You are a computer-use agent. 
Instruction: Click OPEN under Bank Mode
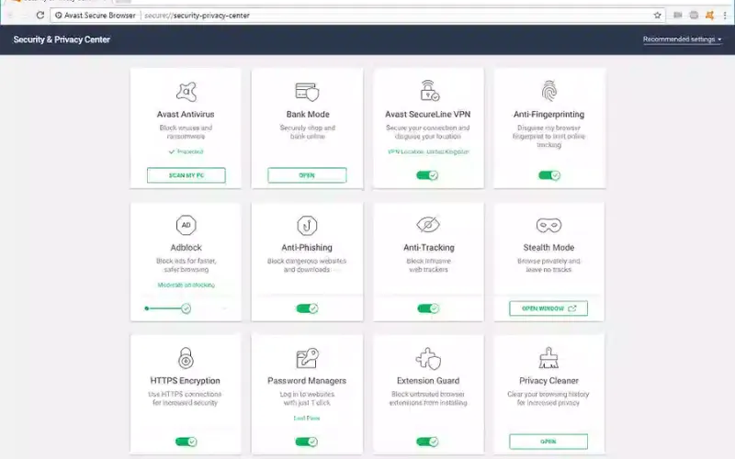(x=307, y=175)
